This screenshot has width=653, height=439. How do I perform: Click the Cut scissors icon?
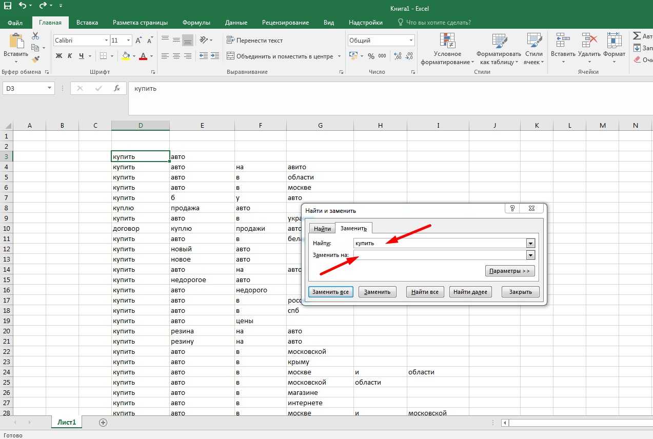tap(35, 36)
